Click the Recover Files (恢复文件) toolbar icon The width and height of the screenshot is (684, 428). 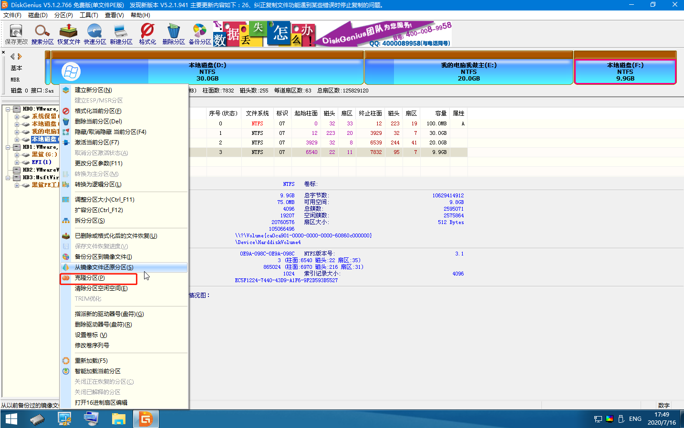tap(69, 34)
